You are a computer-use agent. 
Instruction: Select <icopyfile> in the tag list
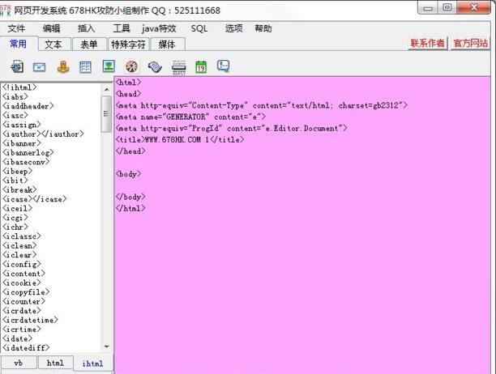[26, 292]
